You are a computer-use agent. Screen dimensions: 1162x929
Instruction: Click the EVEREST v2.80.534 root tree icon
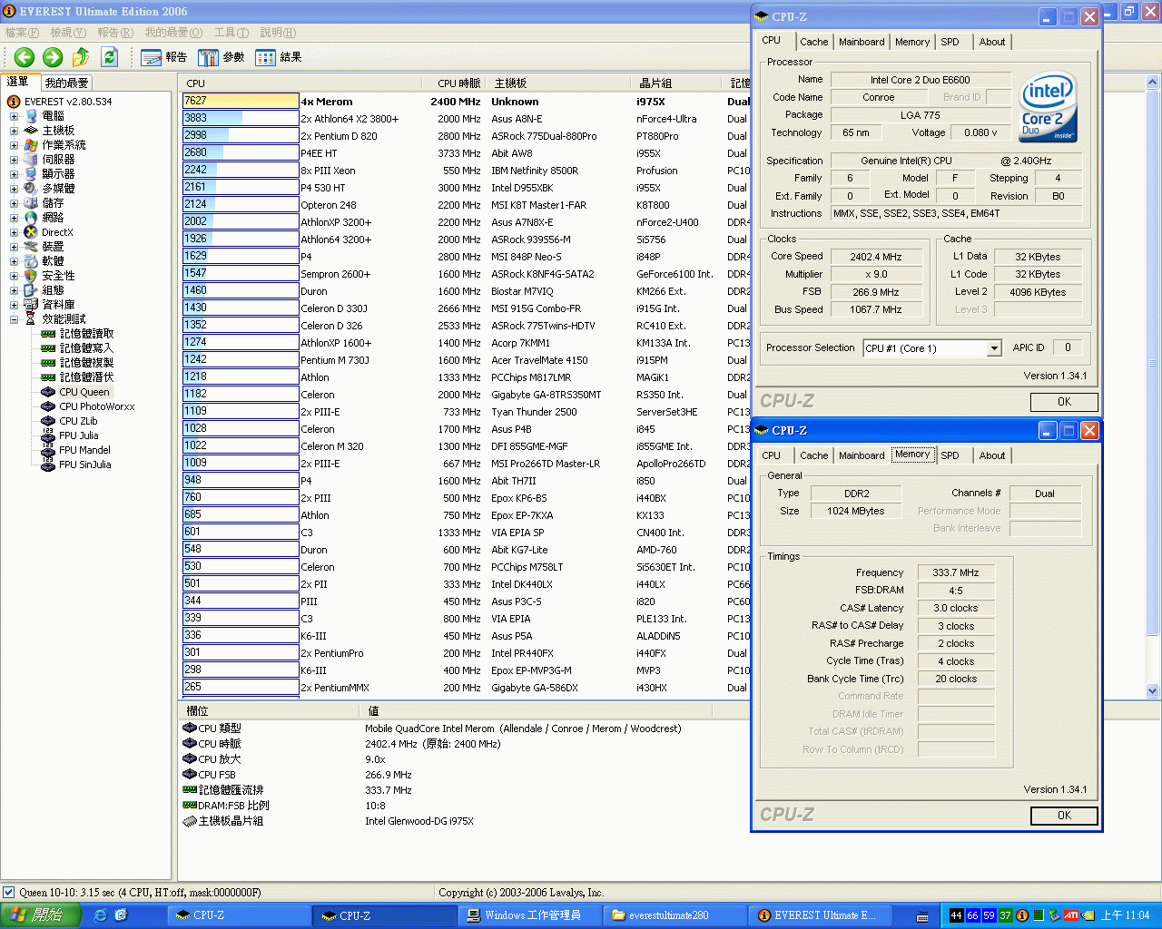14,102
